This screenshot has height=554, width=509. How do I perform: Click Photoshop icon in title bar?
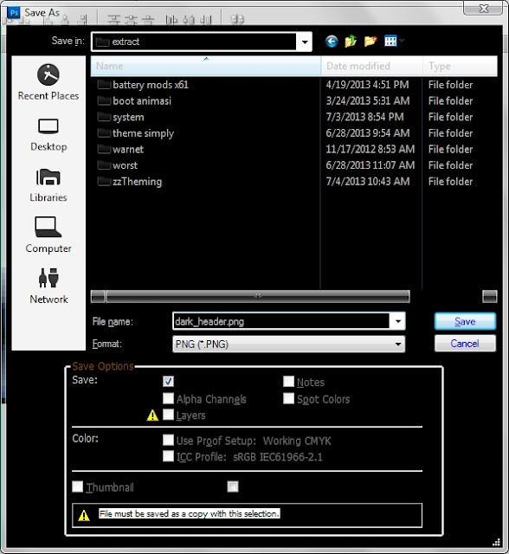14,13
